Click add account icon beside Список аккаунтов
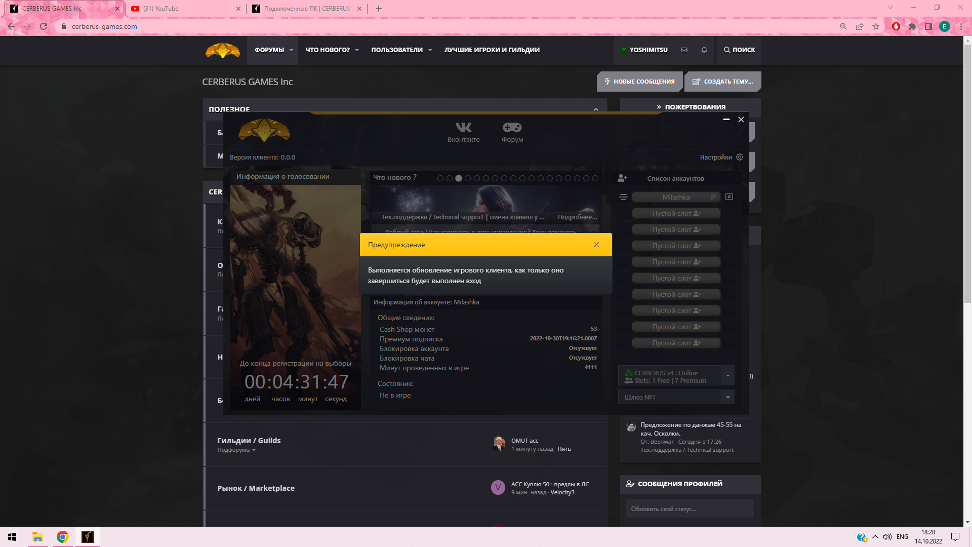The image size is (972, 547). click(x=622, y=178)
